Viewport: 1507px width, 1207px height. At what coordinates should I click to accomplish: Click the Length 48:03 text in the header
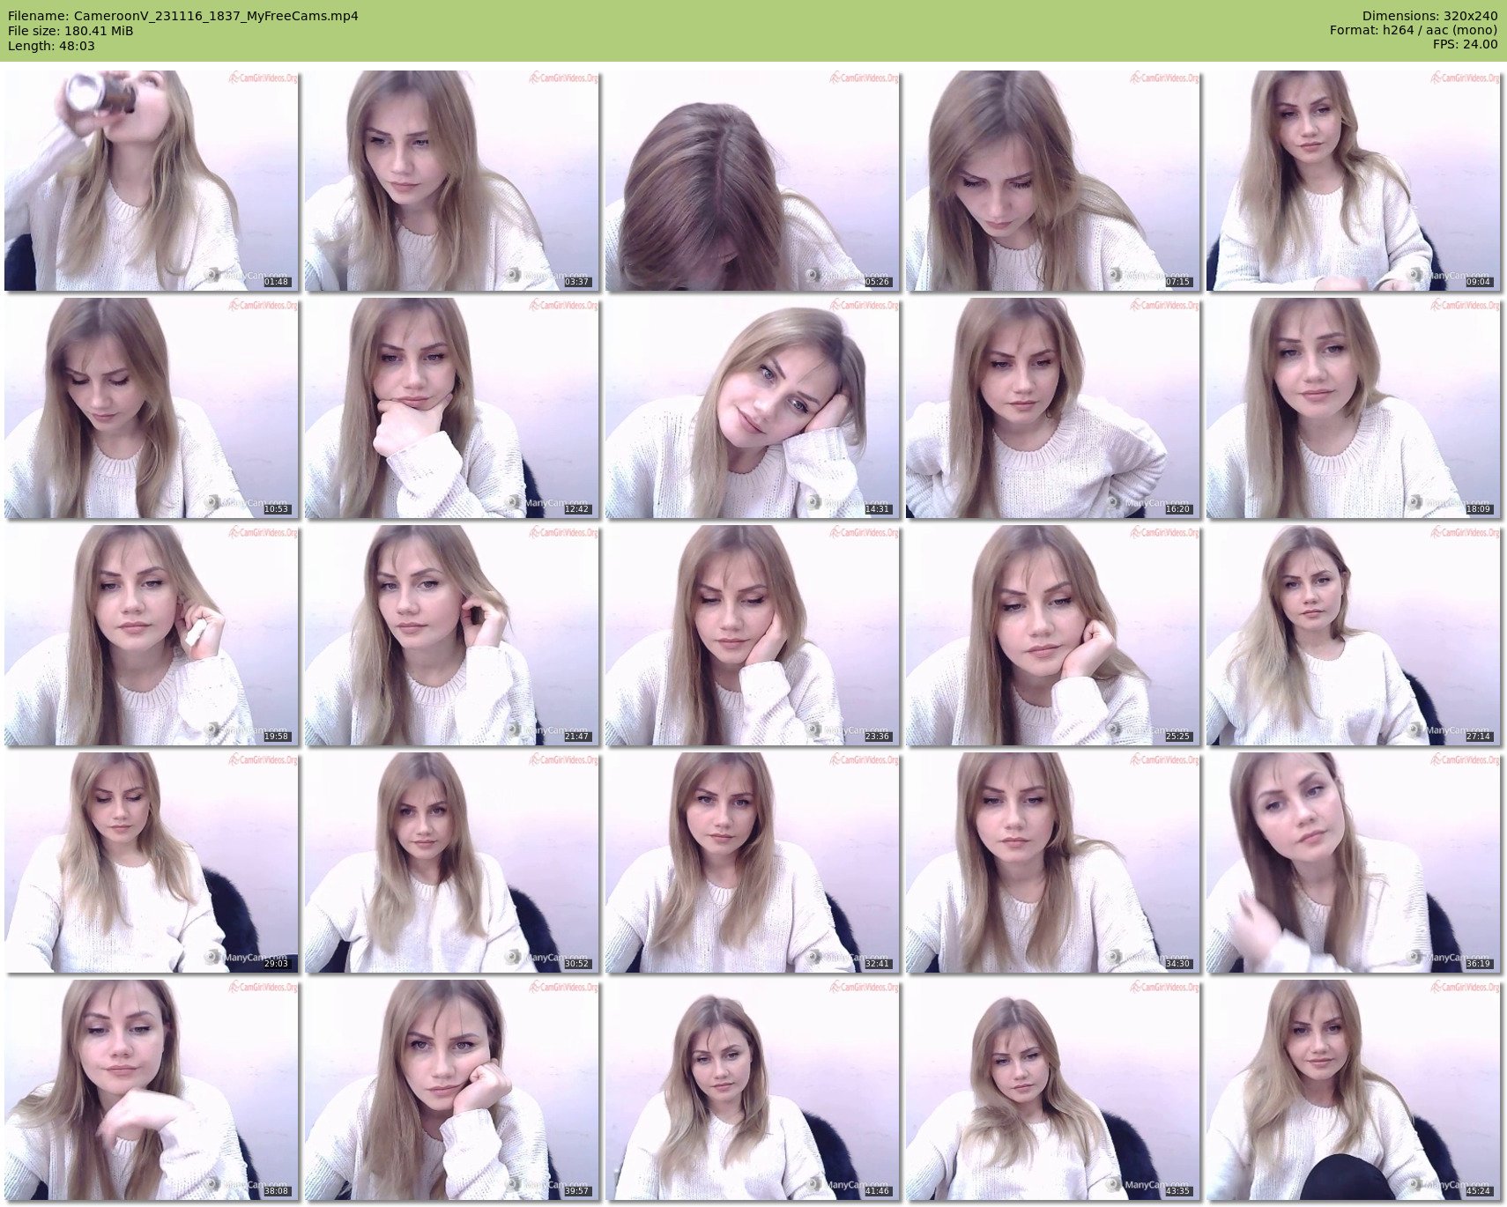click(x=51, y=46)
